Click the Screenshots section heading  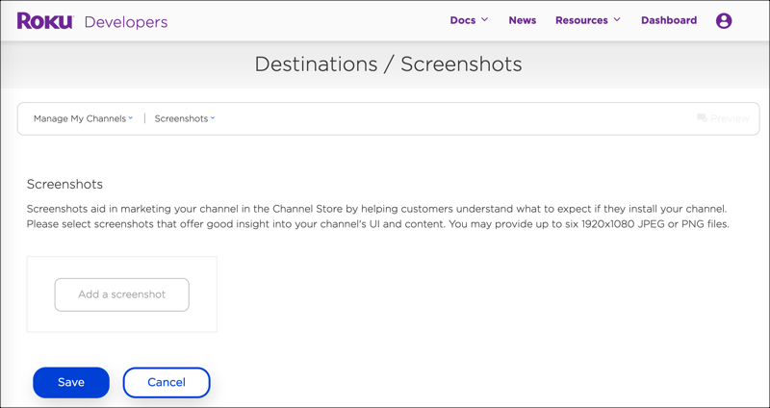click(64, 184)
